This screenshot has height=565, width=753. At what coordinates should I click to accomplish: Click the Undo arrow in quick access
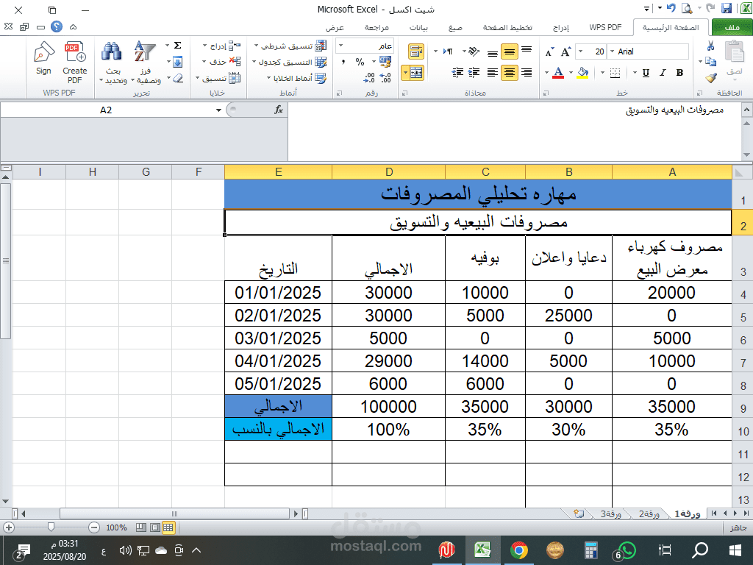click(x=671, y=8)
